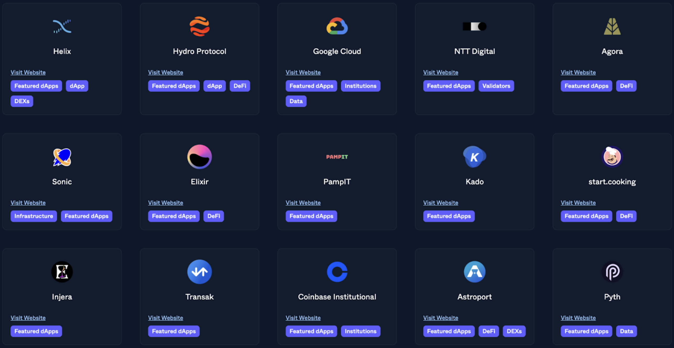
Task: Click the Hydro Protocol orange sphere logo
Action: click(199, 26)
